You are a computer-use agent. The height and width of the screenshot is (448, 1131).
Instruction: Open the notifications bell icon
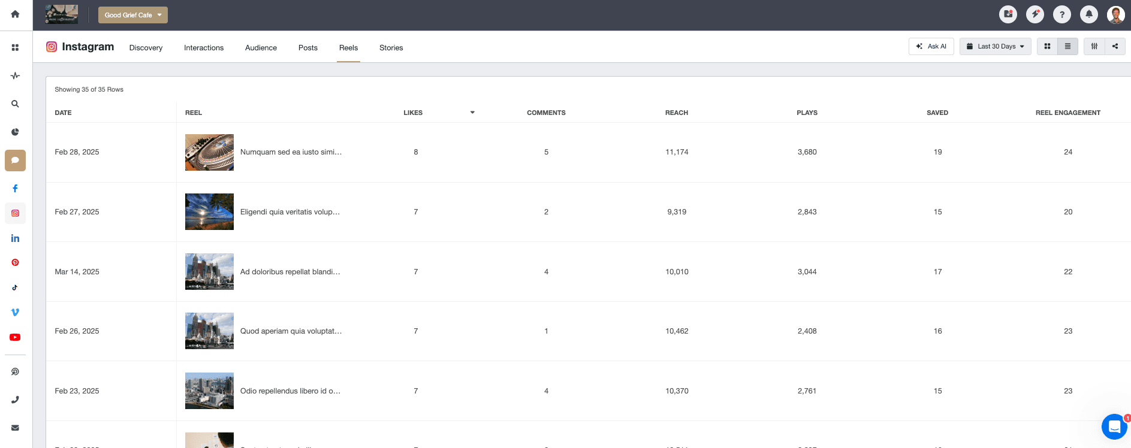pyautogui.click(x=1089, y=14)
